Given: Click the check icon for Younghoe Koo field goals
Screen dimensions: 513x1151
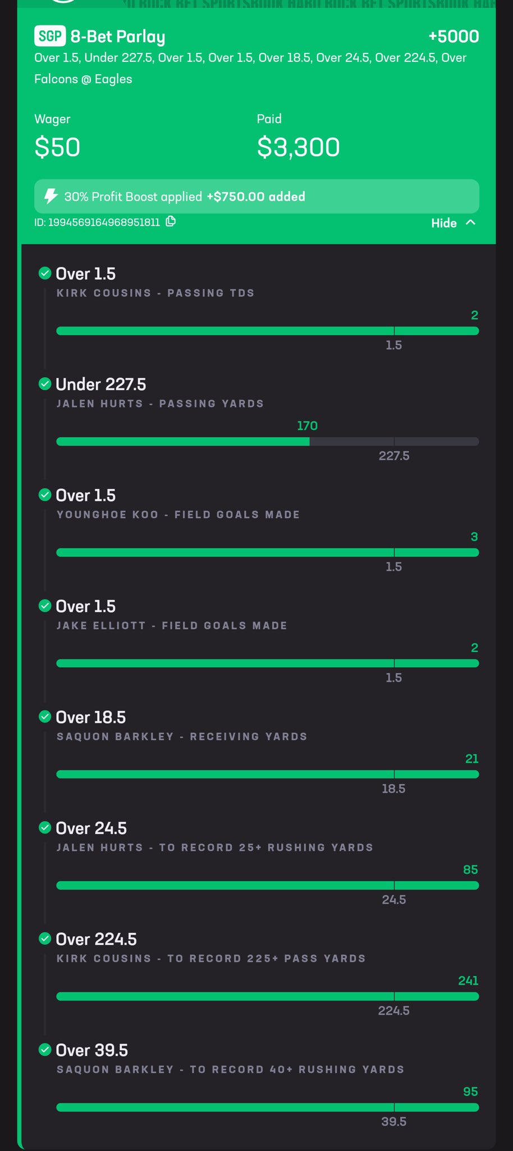Looking at the screenshot, I should click(45, 495).
